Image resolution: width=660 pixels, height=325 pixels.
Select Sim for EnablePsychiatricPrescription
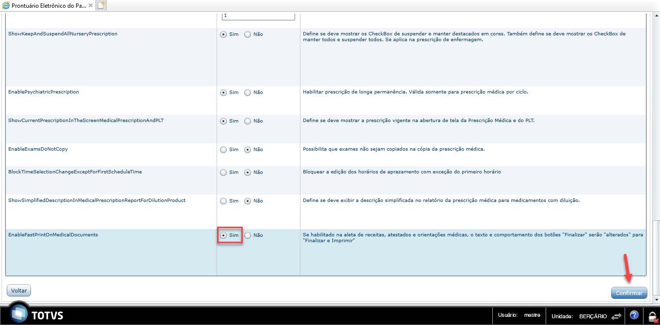[x=223, y=92]
